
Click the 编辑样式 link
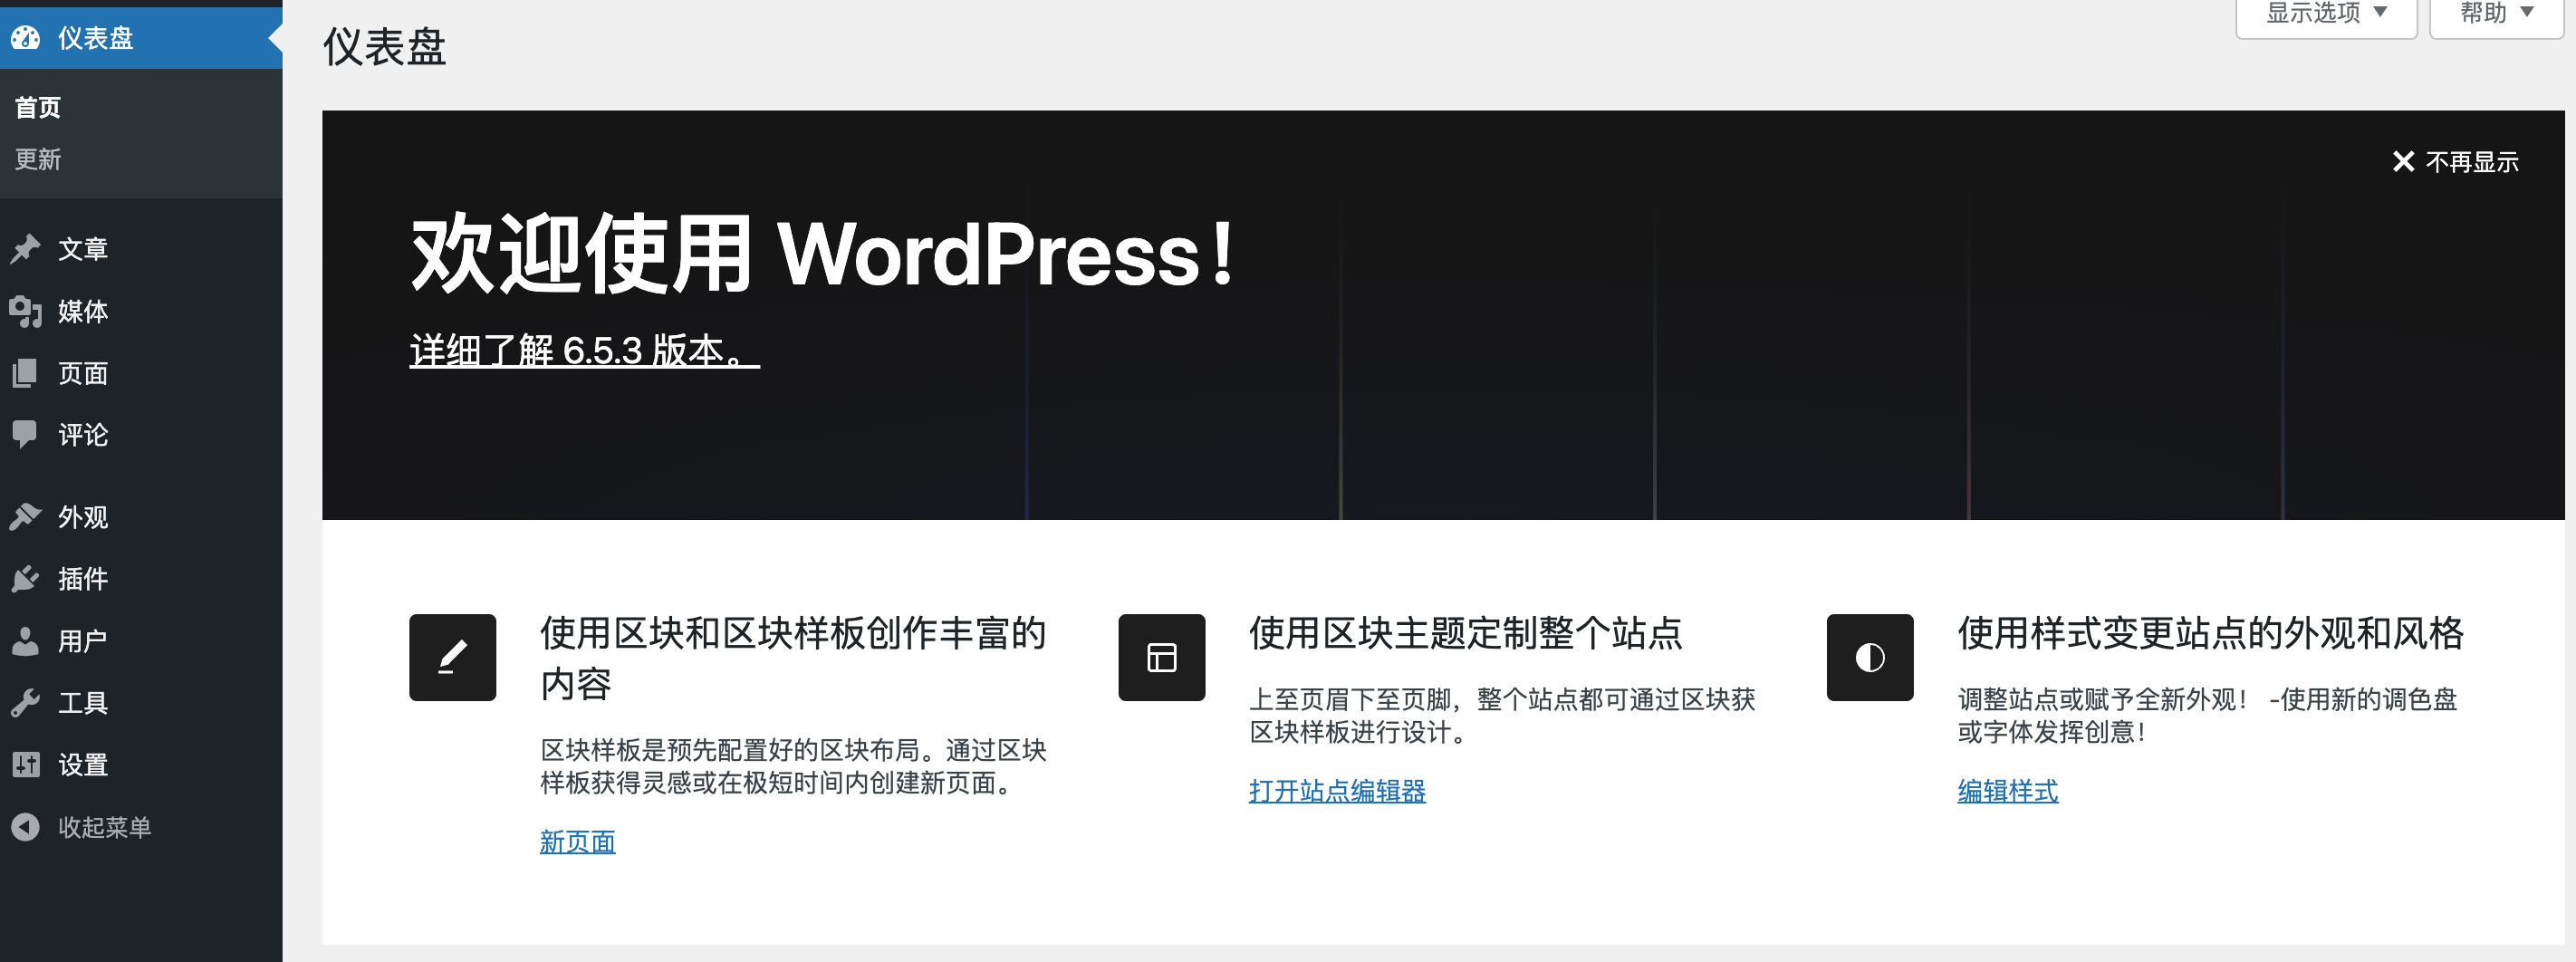click(2007, 791)
